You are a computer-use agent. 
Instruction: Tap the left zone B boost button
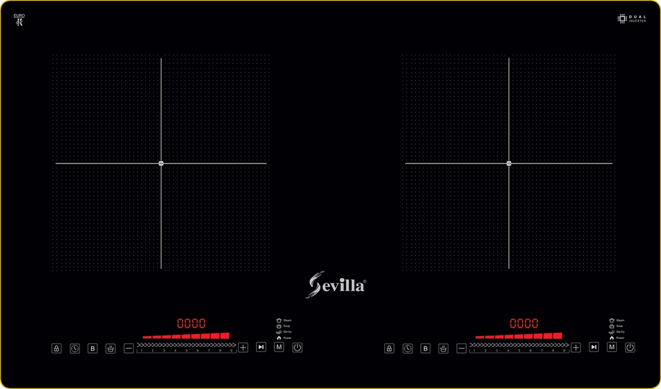(93, 348)
